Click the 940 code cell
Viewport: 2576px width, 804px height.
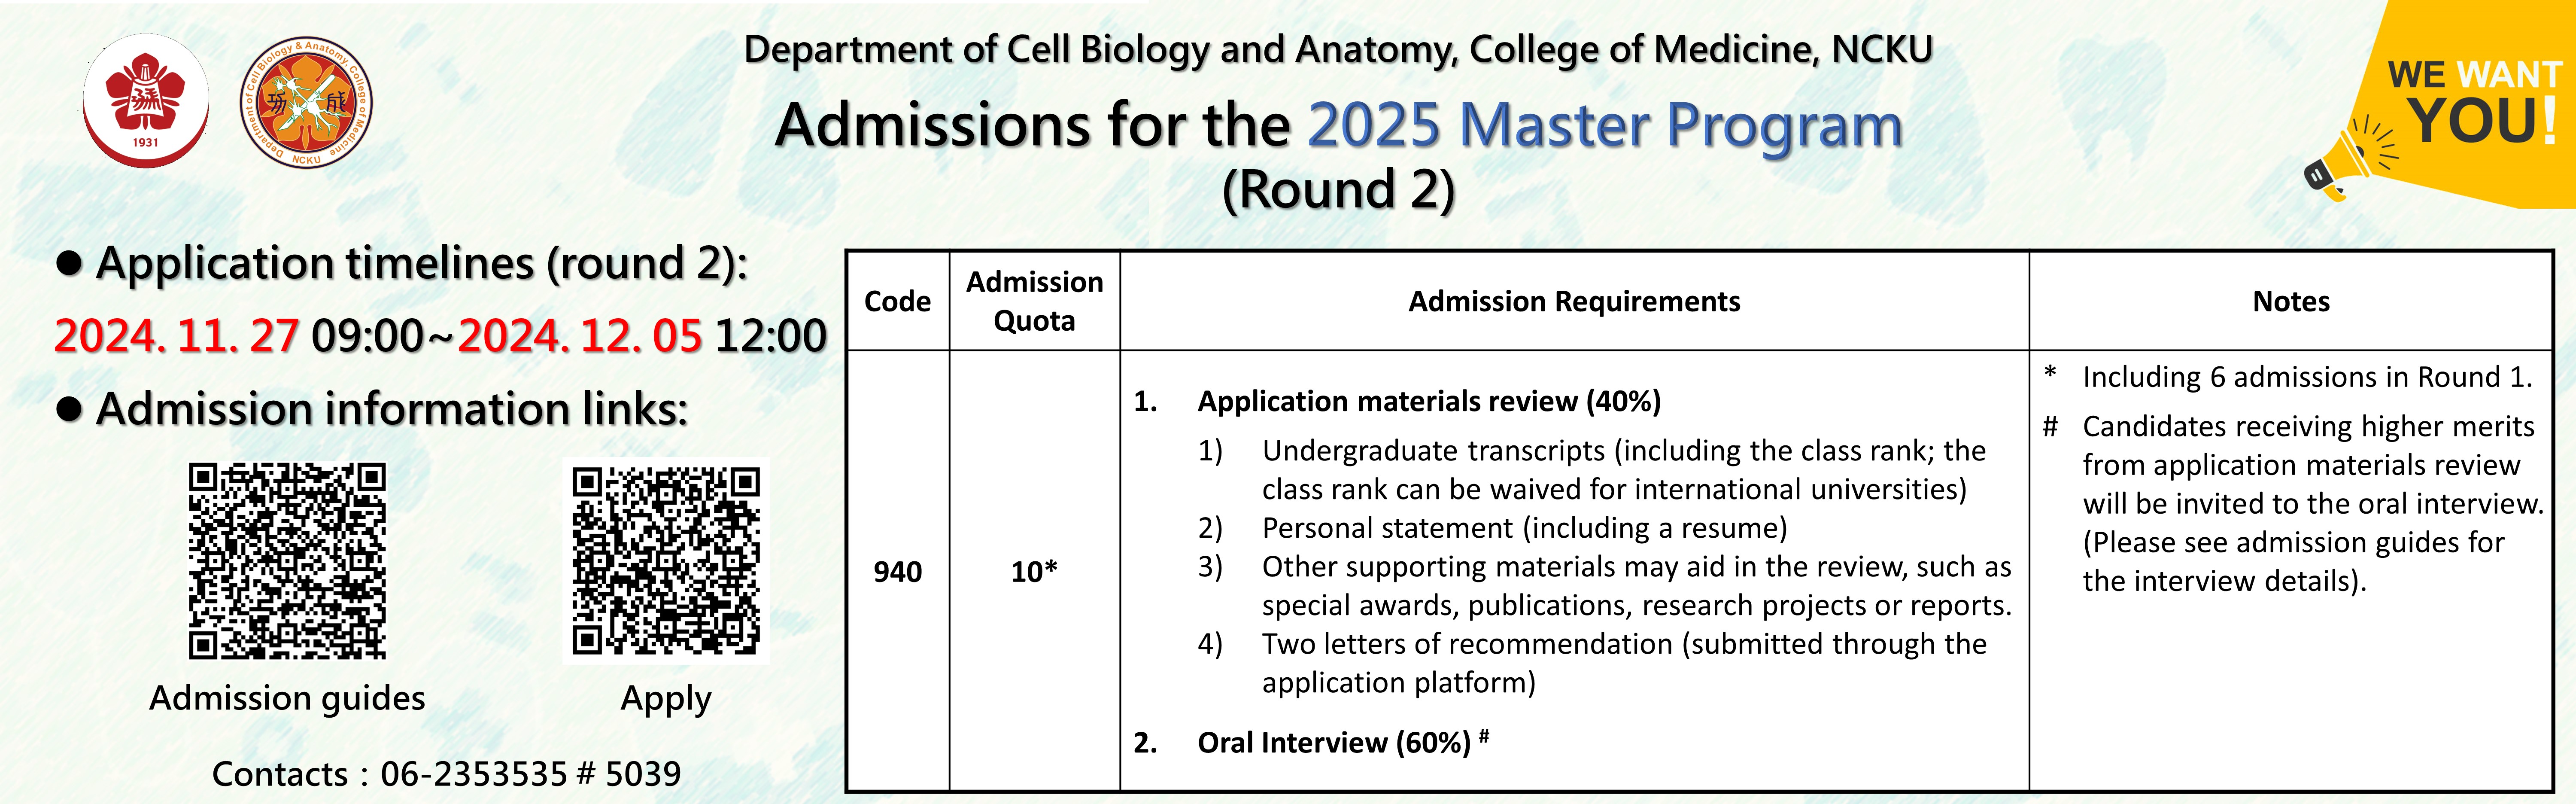897,571
